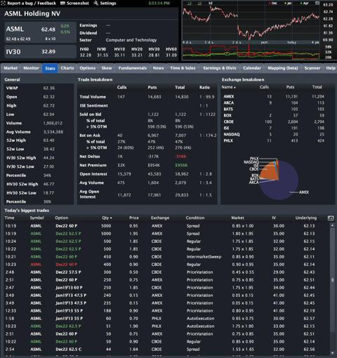Image resolution: width=337 pixels, height=358 pixels.
Task: Select the 10:19 Dec22 60 P trade row
Action: (166, 226)
